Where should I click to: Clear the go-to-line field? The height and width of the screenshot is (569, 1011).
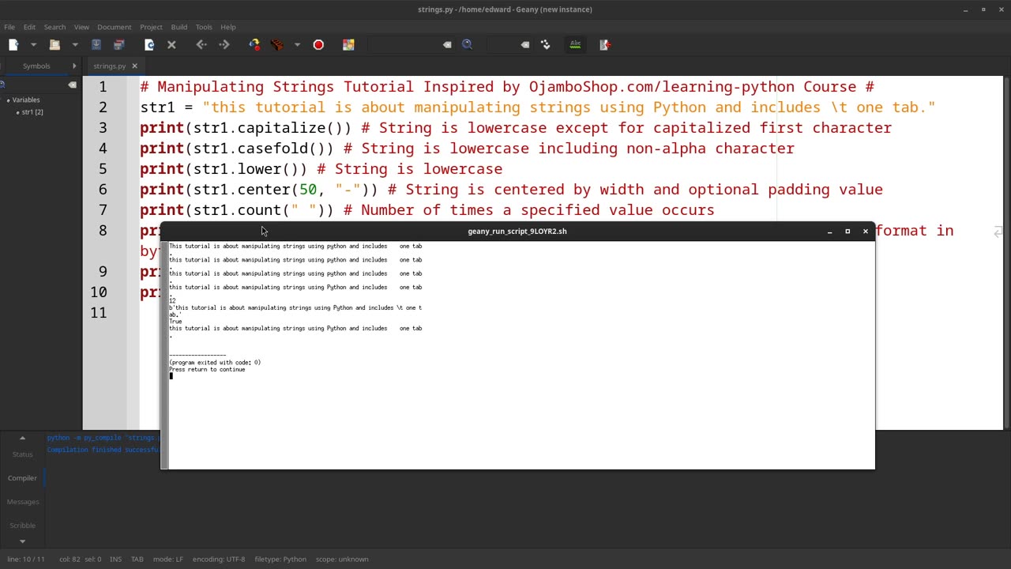(525, 45)
